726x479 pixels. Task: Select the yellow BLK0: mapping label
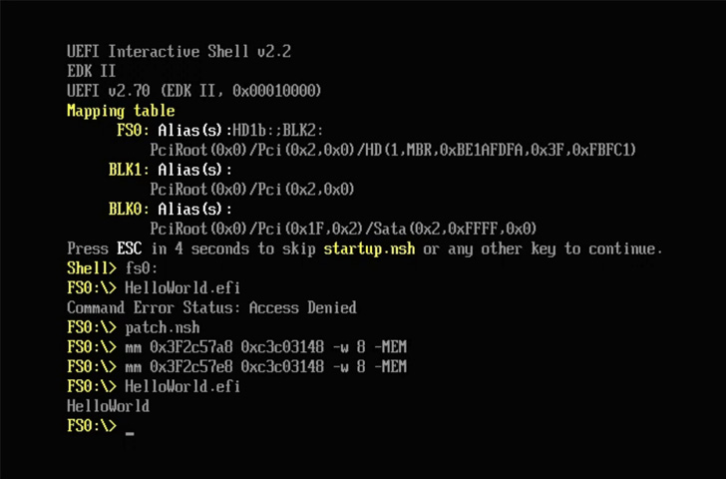tap(129, 209)
